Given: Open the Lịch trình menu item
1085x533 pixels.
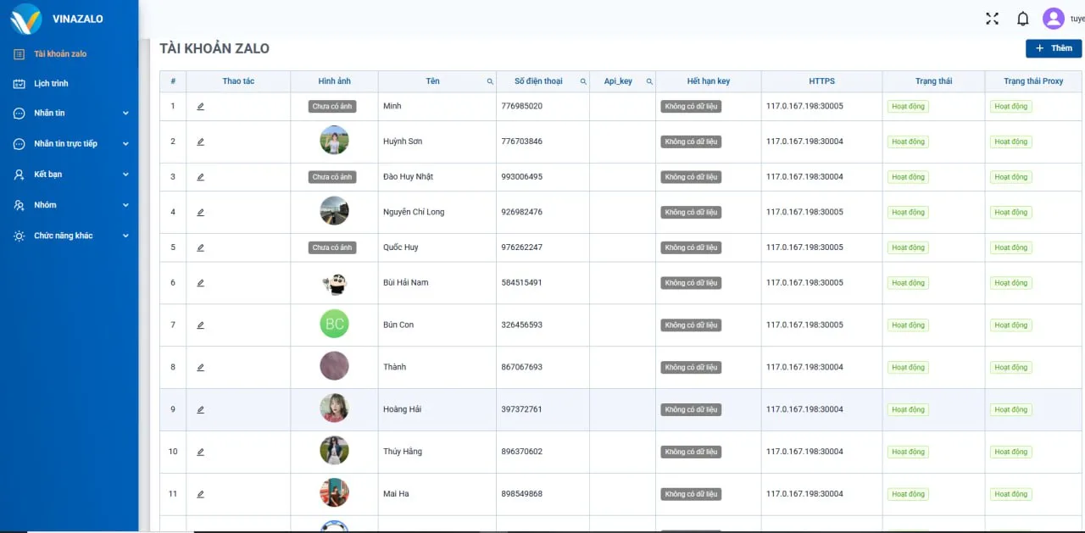Looking at the screenshot, I should pyautogui.click(x=51, y=84).
